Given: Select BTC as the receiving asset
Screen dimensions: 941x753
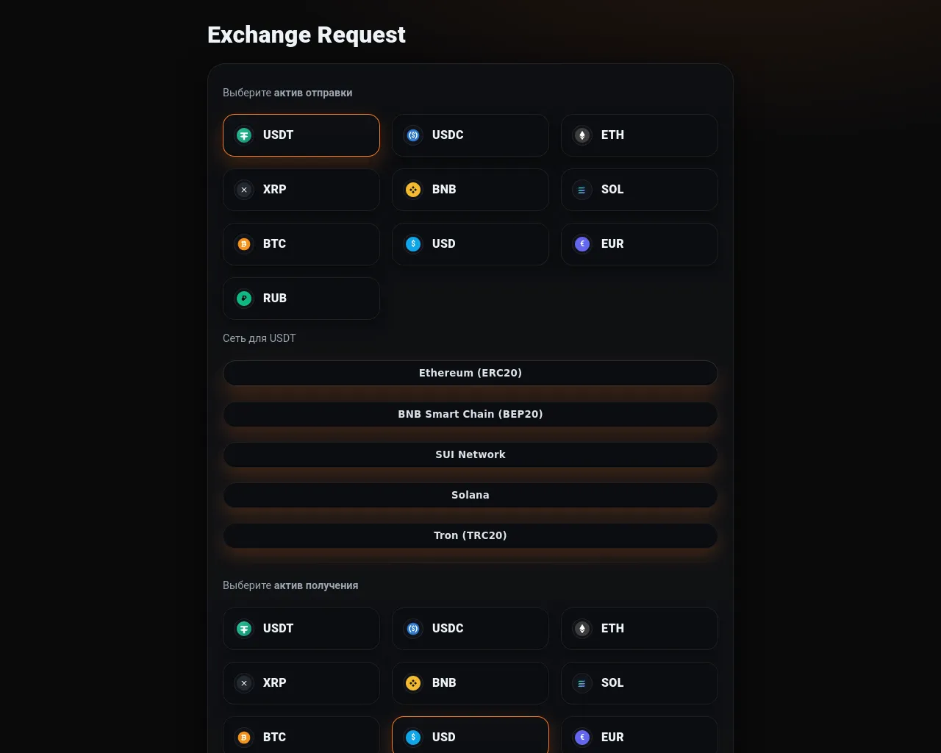Looking at the screenshot, I should tap(301, 735).
